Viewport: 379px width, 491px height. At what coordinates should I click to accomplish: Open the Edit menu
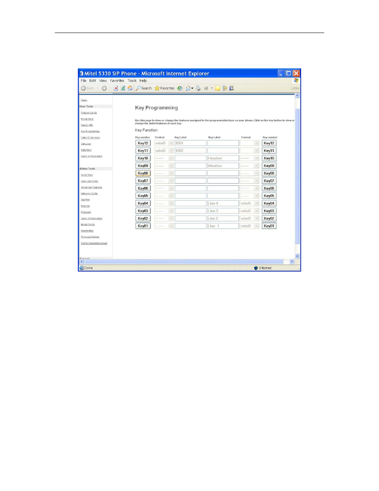click(x=93, y=81)
